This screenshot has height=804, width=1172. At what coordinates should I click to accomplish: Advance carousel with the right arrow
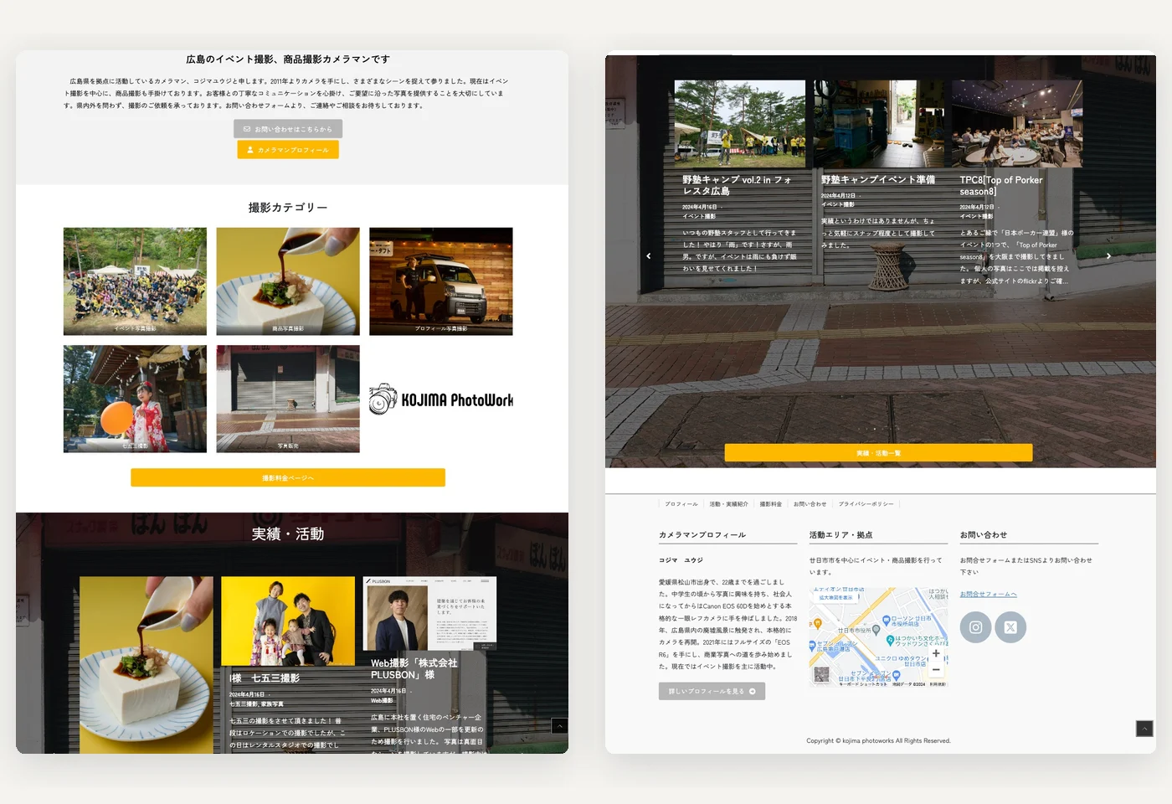(1108, 256)
